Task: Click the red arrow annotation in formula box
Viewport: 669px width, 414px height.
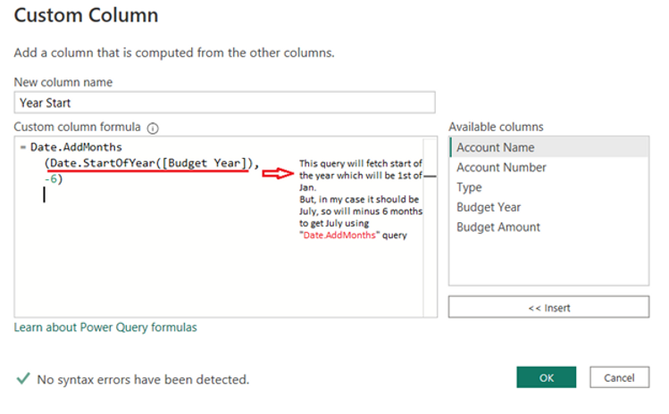Action: 277,173
